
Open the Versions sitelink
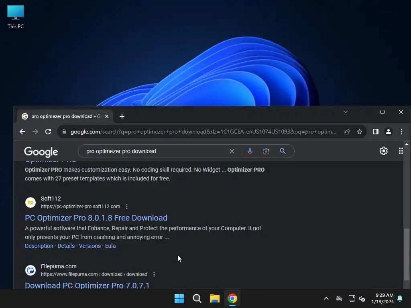point(90,246)
